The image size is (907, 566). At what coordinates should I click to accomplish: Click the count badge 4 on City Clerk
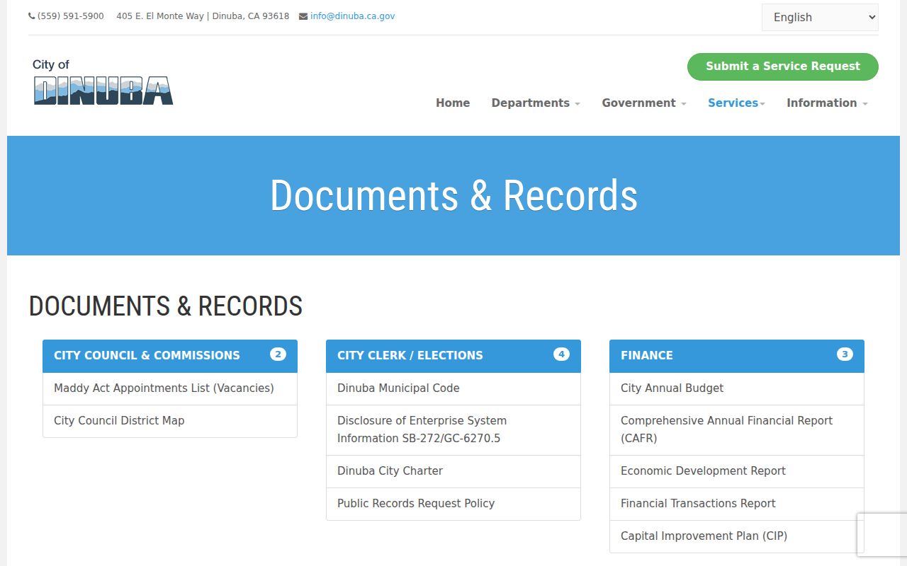[x=561, y=354]
